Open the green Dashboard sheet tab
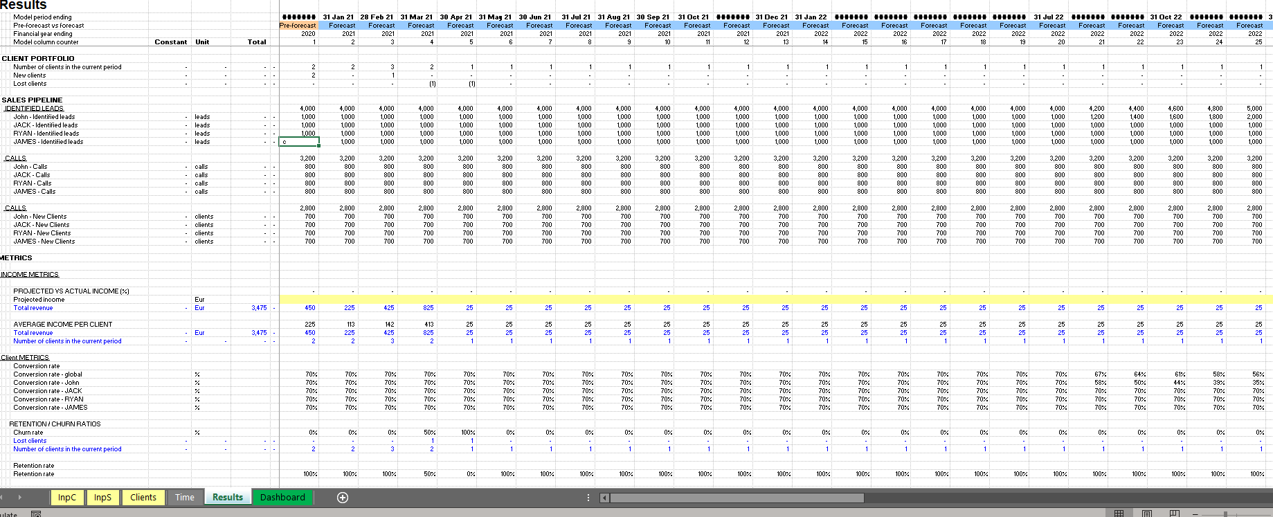Viewport: 1273px width, 517px height. coord(282,497)
